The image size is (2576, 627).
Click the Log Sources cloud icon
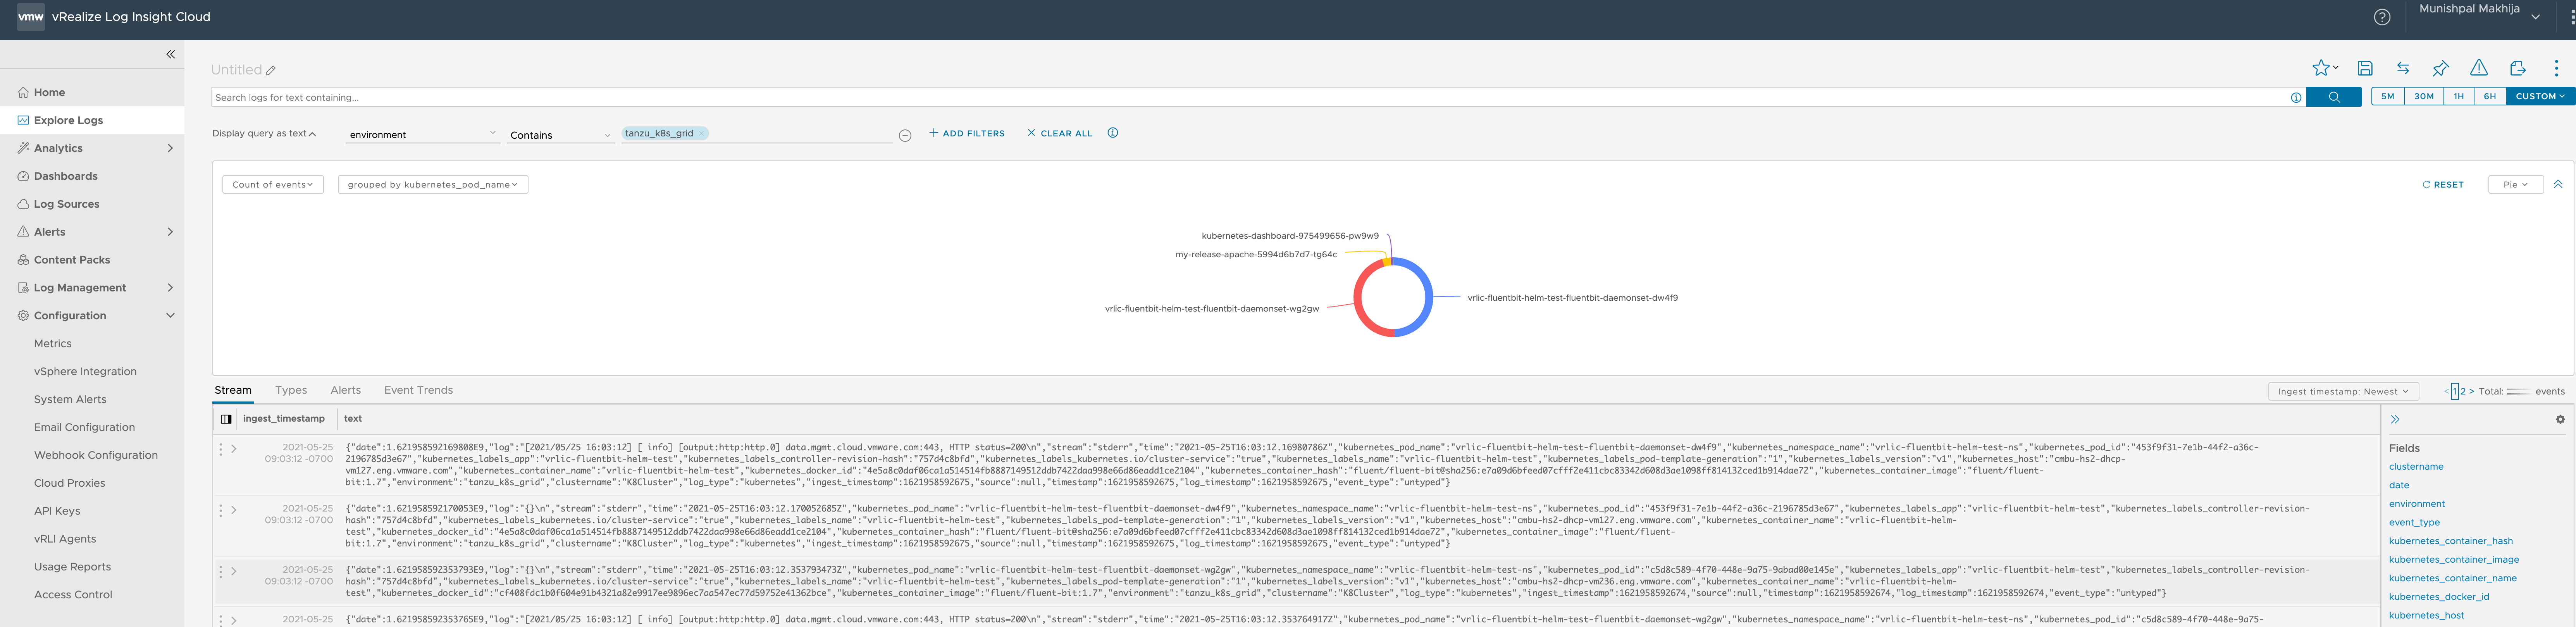tap(23, 204)
